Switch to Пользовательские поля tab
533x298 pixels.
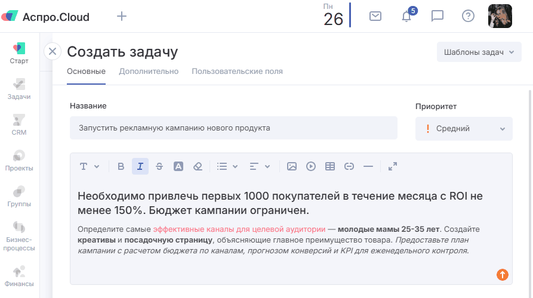237,72
